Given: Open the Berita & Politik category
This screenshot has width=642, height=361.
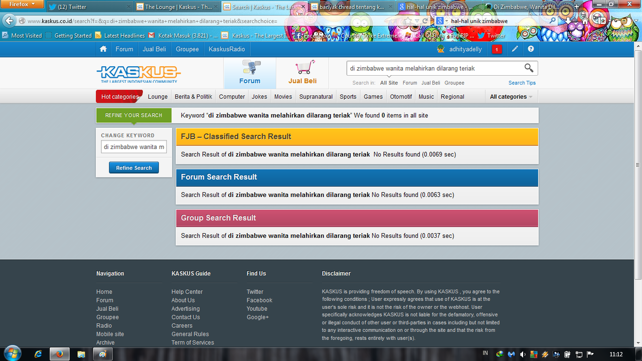Looking at the screenshot, I should click(x=193, y=97).
